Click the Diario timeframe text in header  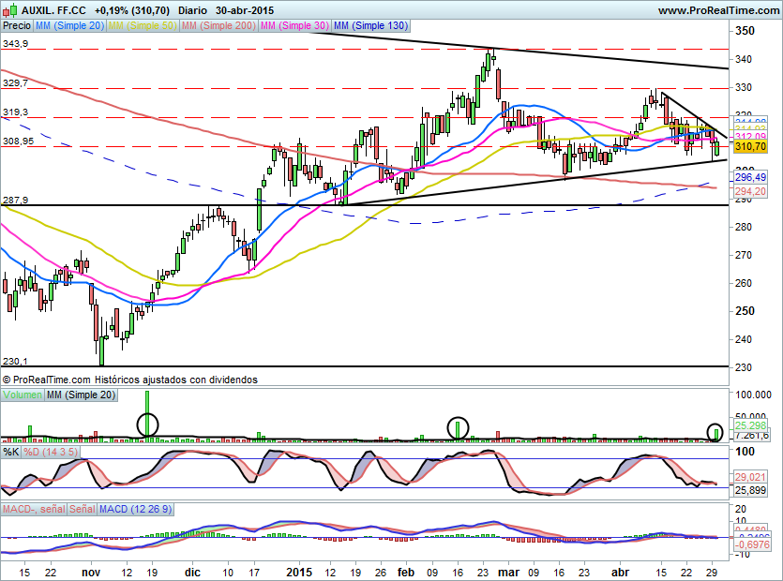(192, 10)
